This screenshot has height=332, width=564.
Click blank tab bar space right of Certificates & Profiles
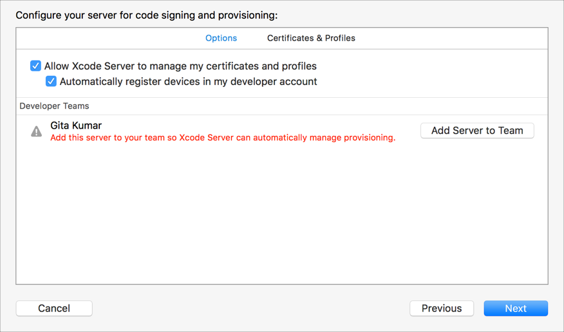pos(451,38)
